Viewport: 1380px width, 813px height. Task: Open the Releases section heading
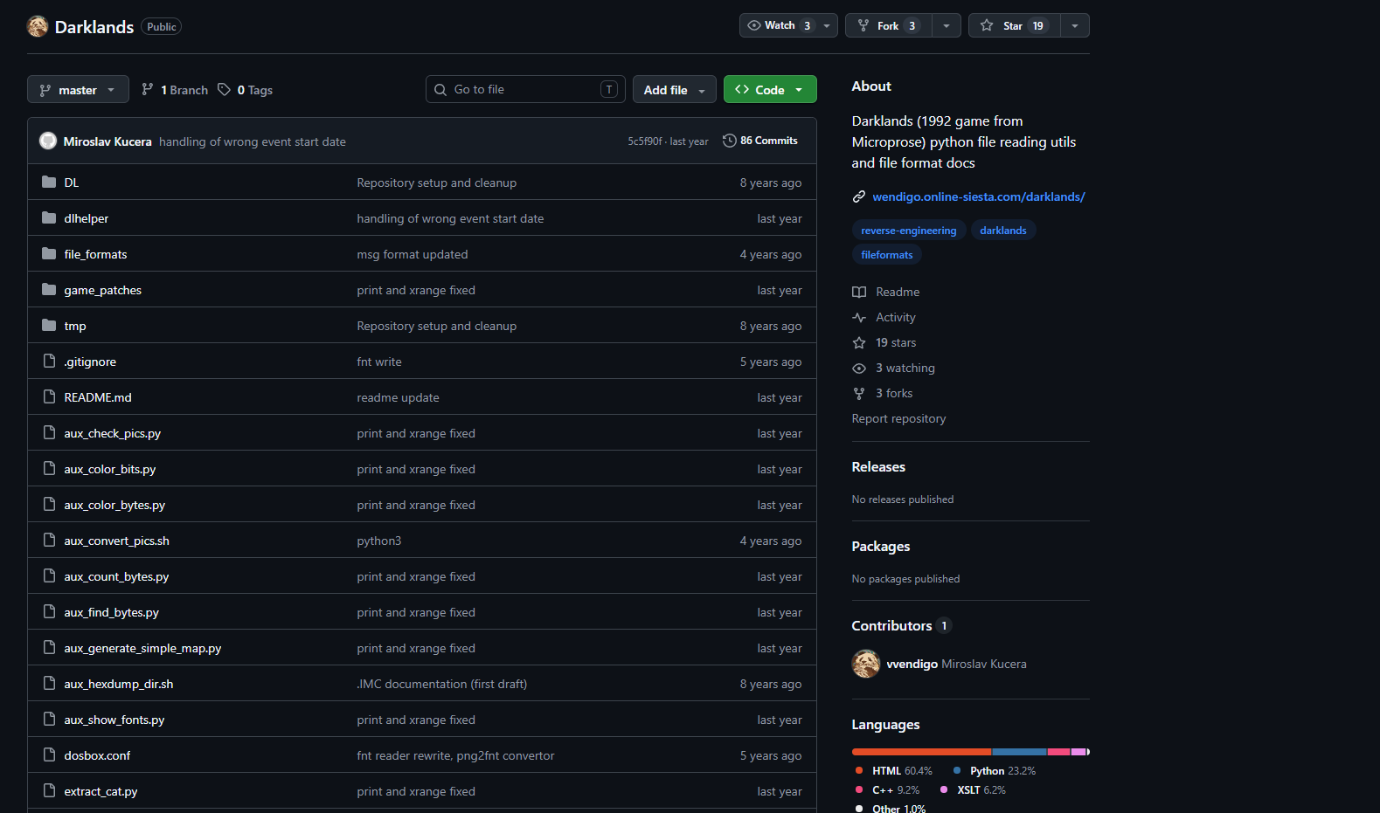tap(878, 466)
